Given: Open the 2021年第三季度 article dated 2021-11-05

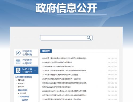Looking at the screenshot, I should tap(61, 99).
